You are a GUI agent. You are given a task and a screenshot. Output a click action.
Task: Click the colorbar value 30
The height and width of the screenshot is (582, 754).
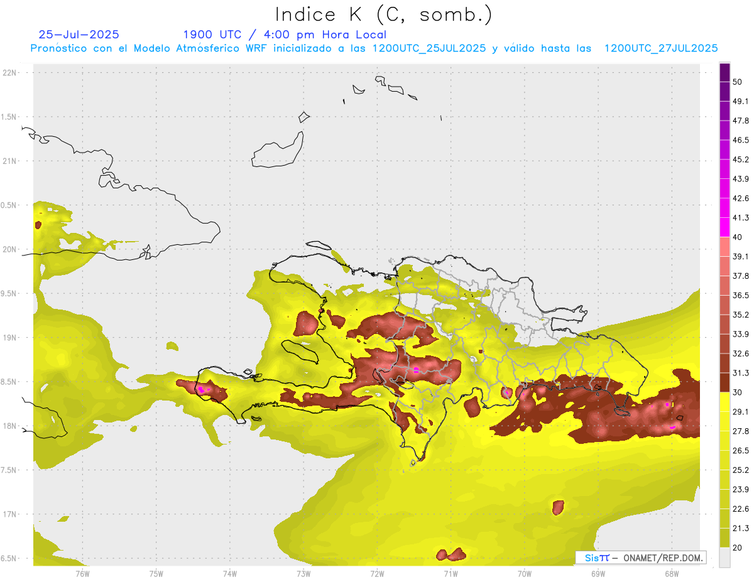737,392
